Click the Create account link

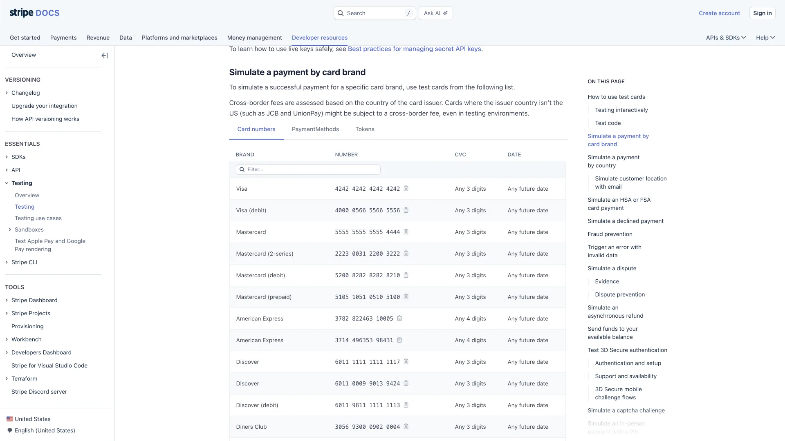(719, 13)
